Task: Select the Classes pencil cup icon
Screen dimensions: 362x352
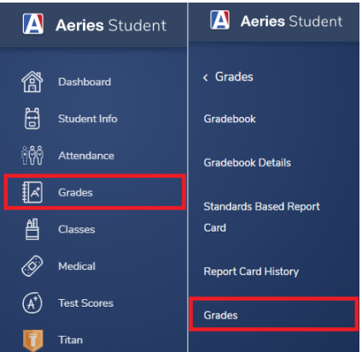Action: [x=32, y=229]
